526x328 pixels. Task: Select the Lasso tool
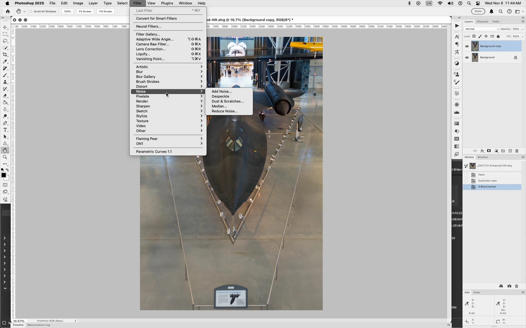5,41
